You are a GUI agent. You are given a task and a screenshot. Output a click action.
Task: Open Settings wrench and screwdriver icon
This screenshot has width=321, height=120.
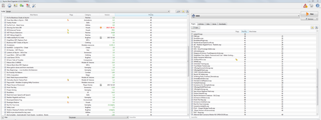[x=34, y=6]
